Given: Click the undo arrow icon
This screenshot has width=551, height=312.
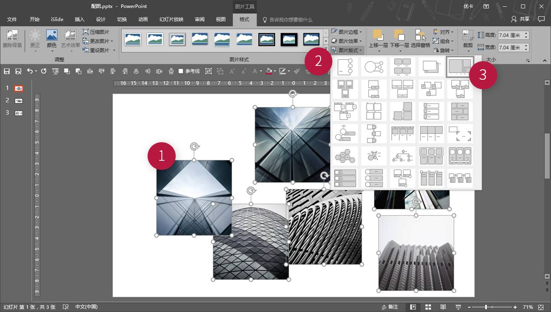Looking at the screenshot, I should click(30, 71).
